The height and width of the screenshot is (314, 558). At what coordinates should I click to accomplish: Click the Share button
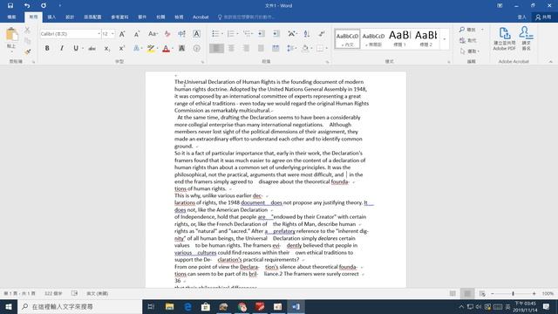point(543,17)
